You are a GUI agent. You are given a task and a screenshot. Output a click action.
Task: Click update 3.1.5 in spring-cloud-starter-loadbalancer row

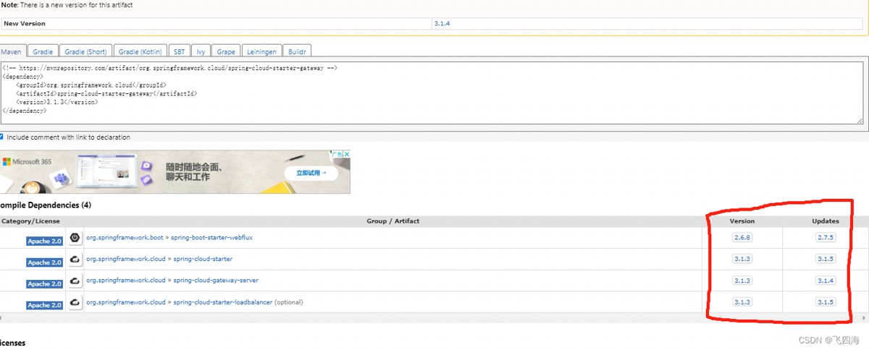[826, 302]
